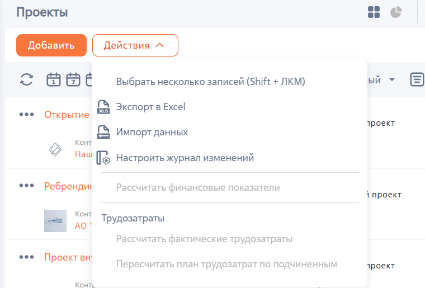Image resolution: width=425 pixels, height=288 pixels.
Task: Click the Трудозатраты section header
Action: 133,218
